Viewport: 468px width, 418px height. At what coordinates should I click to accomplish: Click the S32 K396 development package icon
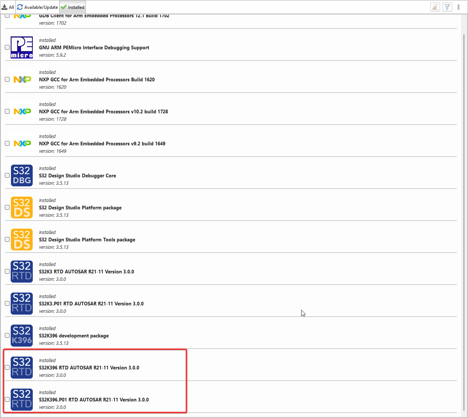tap(22, 336)
